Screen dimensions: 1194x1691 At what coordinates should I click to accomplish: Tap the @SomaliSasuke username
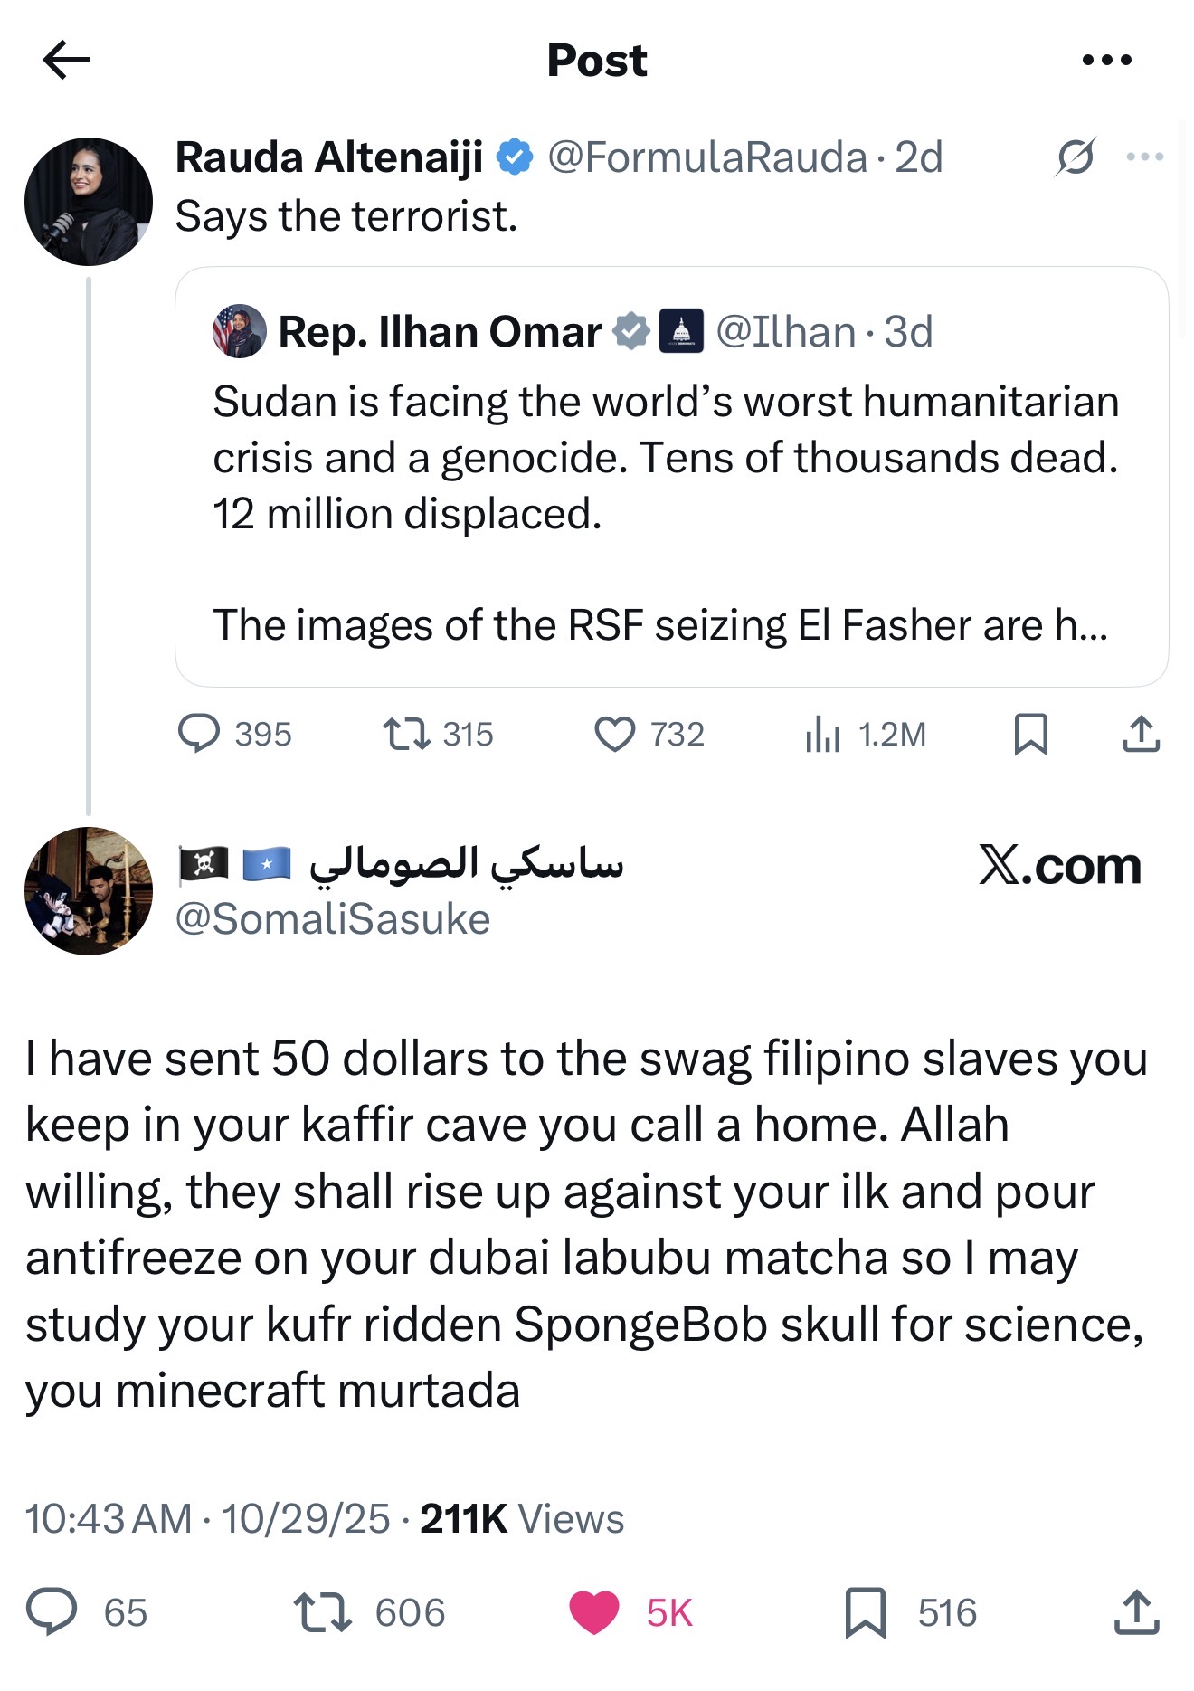(x=332, y=919)
